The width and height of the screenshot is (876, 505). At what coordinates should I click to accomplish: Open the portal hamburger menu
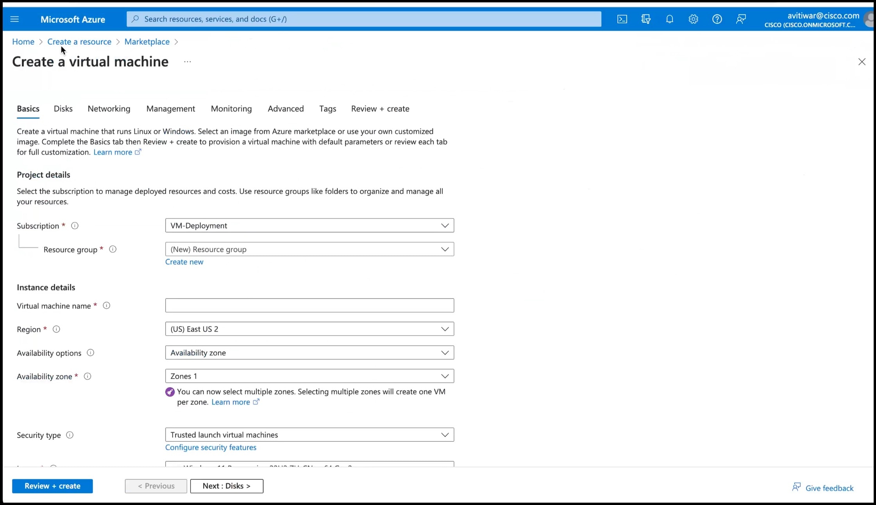15,19
